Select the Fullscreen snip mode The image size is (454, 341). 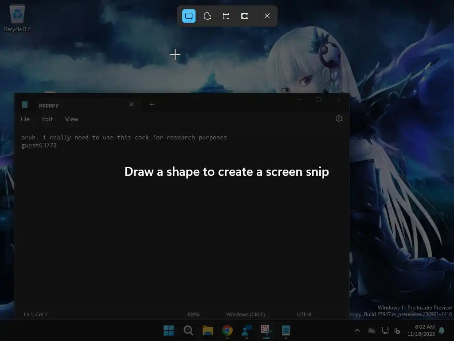pos(245,16)
